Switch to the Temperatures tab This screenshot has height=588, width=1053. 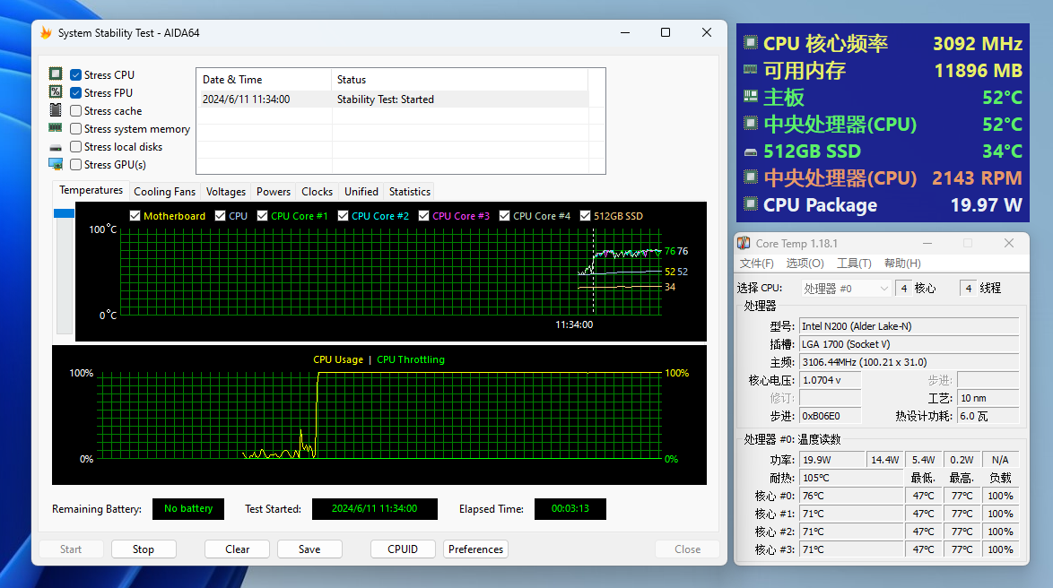pyautogui.click(x=91, y=190)
